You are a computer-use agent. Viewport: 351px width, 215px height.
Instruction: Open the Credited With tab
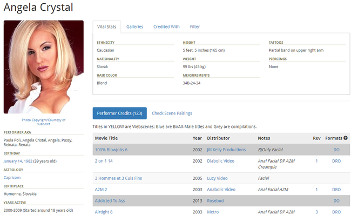pos(166,26)
